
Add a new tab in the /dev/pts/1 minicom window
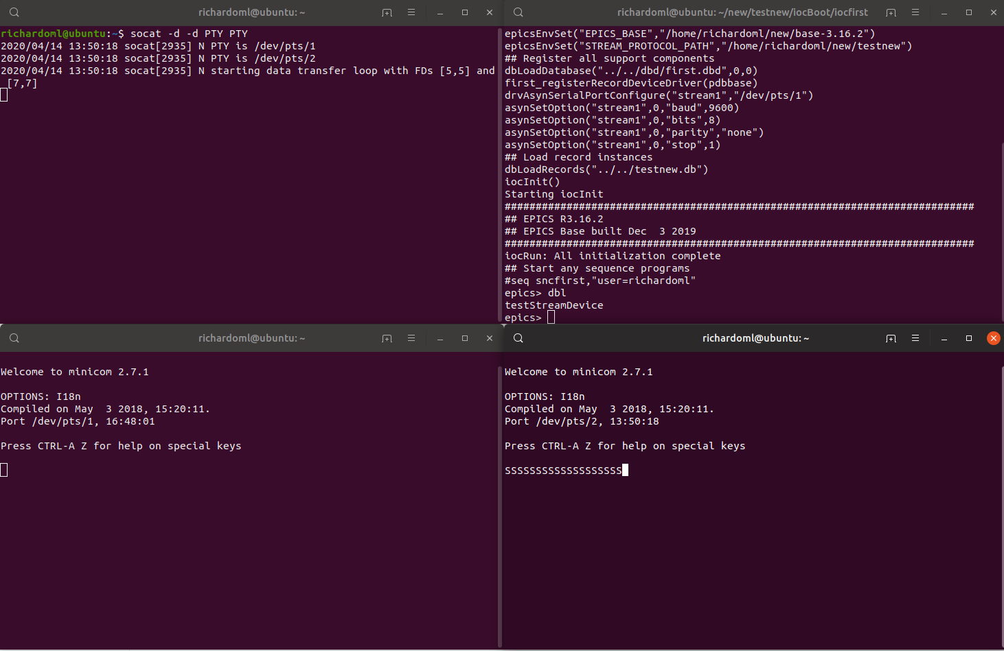pyautogui.click(x=387, y=338)
